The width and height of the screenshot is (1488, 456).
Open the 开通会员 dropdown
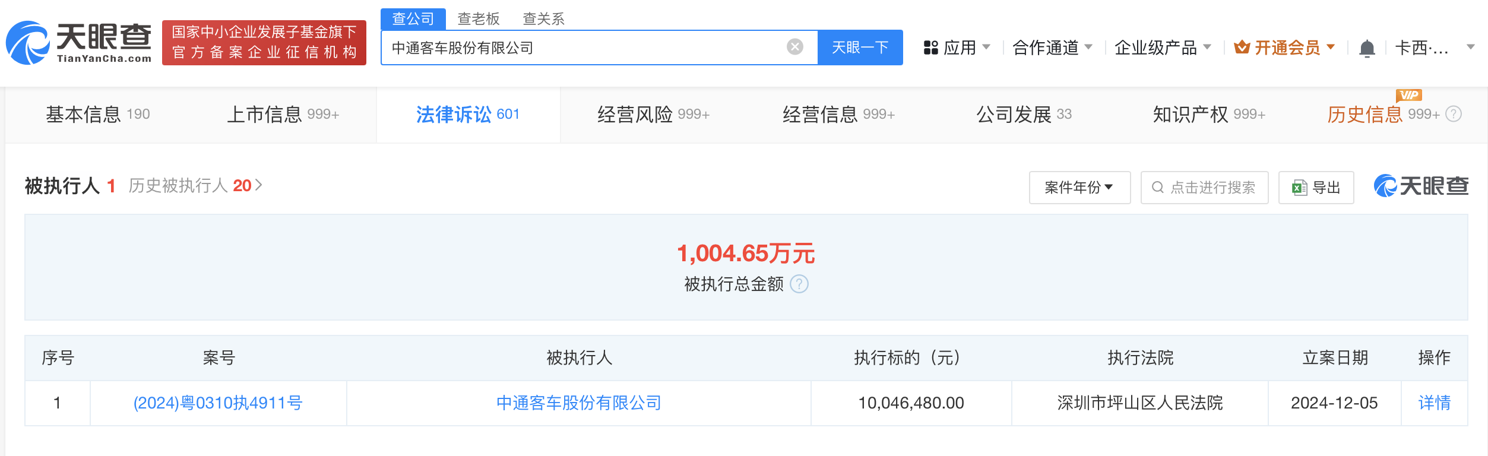click(x=1331, y=47)
